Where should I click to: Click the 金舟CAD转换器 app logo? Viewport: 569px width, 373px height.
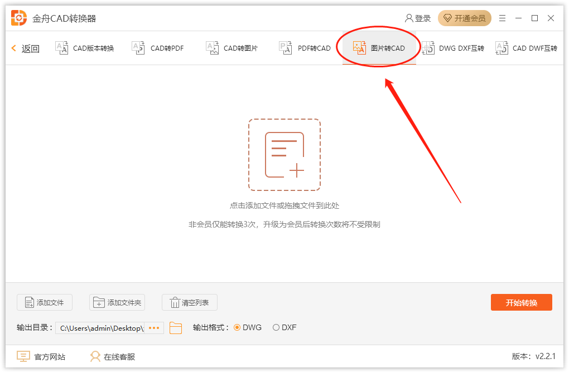[x=19, y=18]
